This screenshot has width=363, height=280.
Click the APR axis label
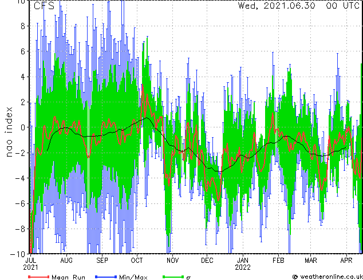point(346,261)
